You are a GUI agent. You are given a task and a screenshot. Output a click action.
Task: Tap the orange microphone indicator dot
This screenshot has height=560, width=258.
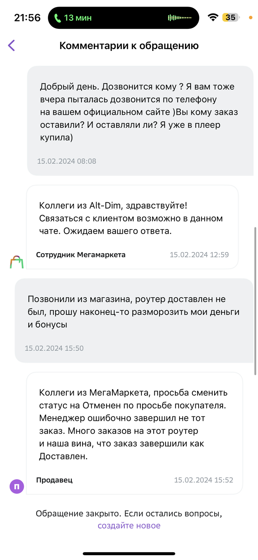pos(251,17)
